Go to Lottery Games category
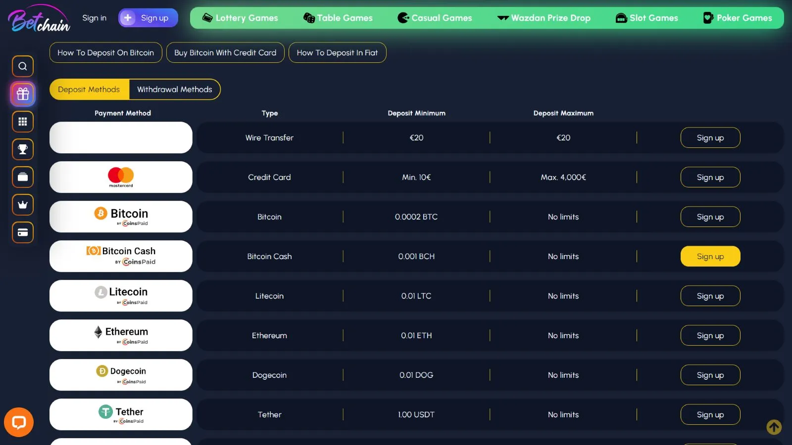This screenshot has height=445, width=792. (240, 18)
